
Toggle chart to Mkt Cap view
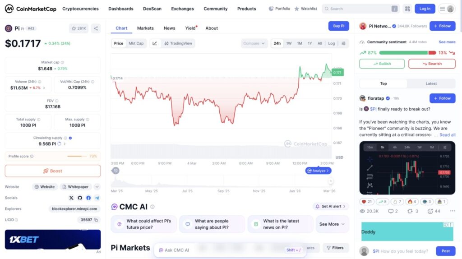coord(136,43)
